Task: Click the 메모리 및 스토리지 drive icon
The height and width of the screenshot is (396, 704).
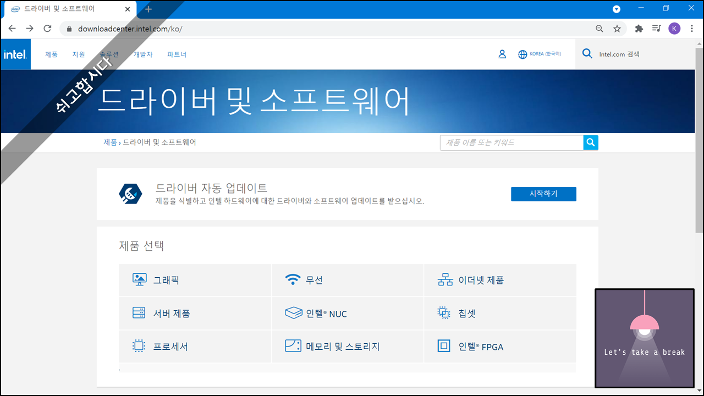Action: coord(293,346)
